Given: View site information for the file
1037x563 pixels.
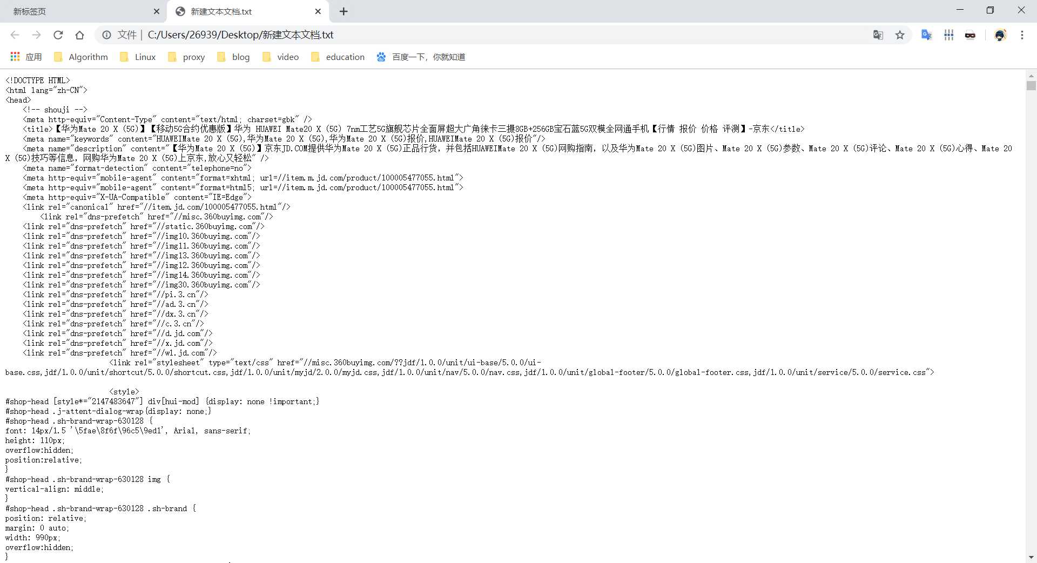Looking at the screenshot, I should click(107, 35).
